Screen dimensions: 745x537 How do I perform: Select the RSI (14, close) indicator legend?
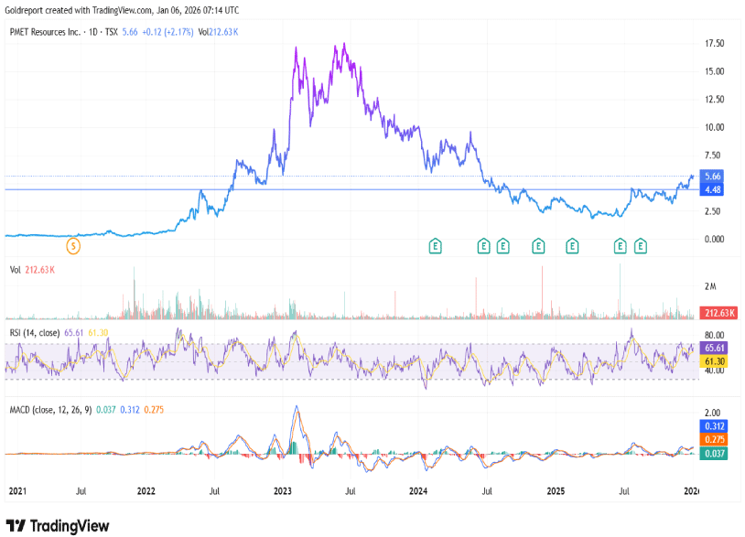pos(35,332)
